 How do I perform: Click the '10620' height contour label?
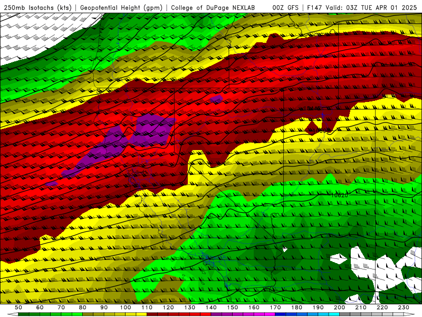coord(339,195)
